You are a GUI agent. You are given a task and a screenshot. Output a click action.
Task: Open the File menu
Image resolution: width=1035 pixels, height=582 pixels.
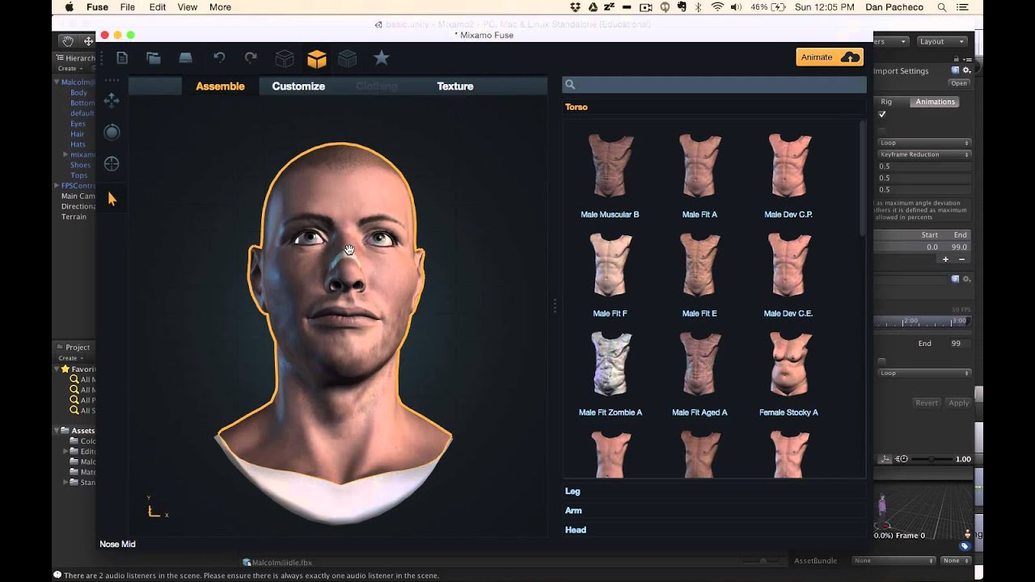(x=128, y=7)
